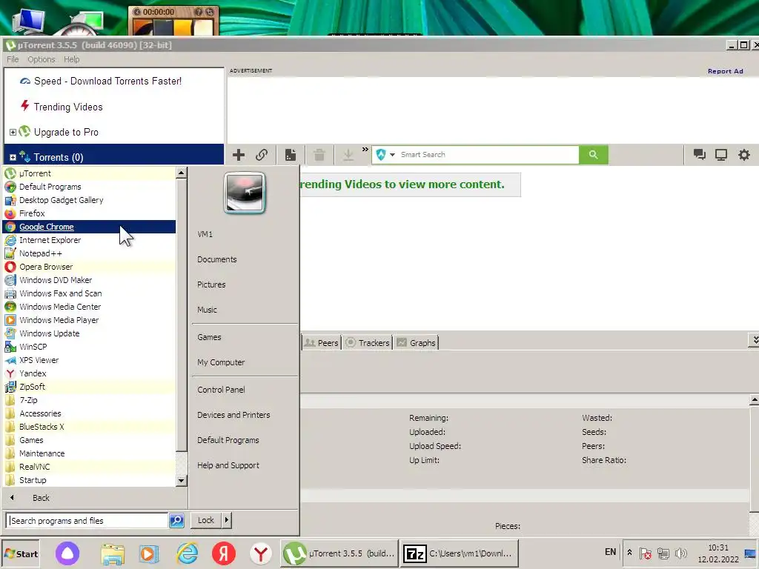Open uTorrent preferences gear icon

(x=744, y=155)
